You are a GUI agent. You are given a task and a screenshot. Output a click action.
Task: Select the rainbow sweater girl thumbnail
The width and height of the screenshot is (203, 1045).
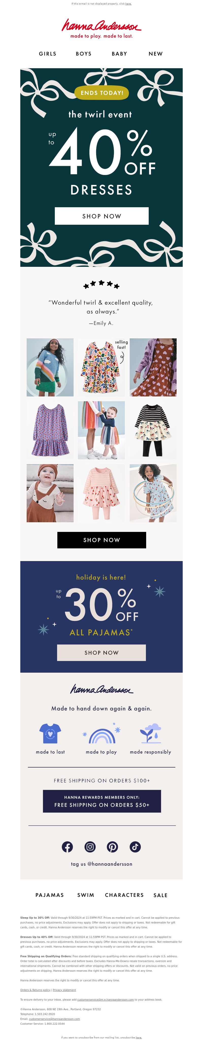pos(50,367)
